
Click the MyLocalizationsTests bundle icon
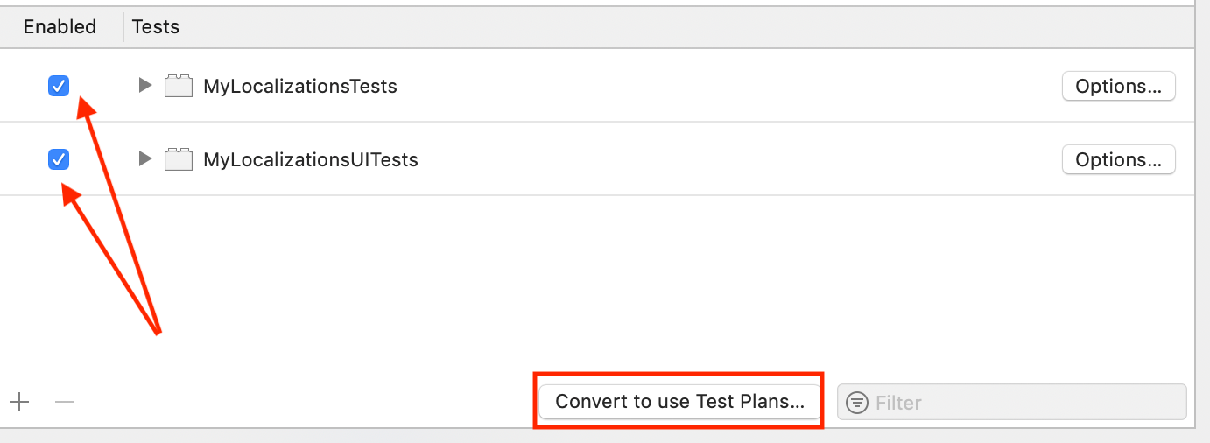(x=179, y=86)
